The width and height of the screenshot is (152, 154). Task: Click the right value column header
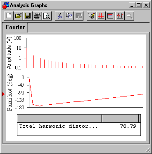tap(120, 119)
